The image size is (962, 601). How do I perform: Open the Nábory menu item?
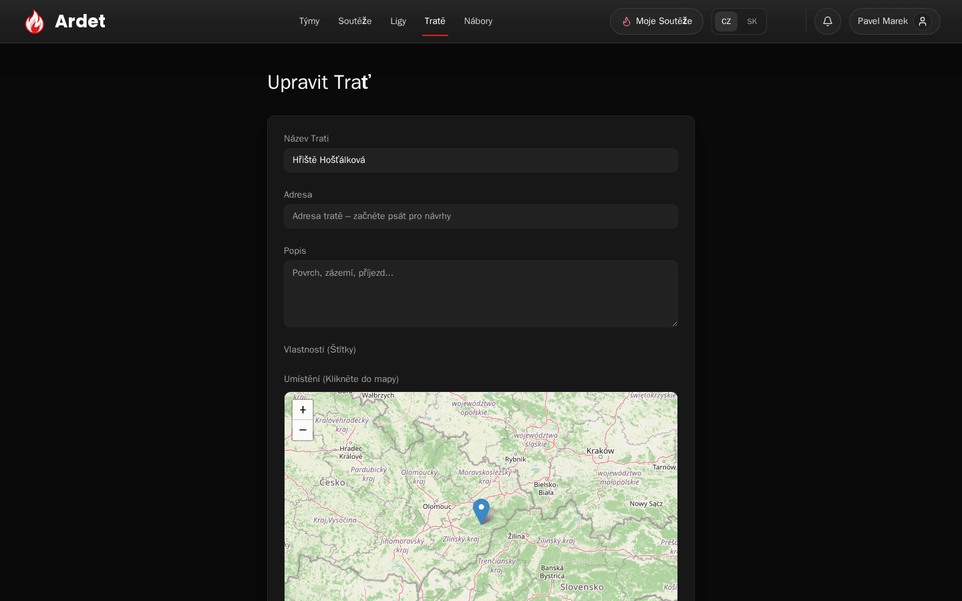(x=478, y=21)
